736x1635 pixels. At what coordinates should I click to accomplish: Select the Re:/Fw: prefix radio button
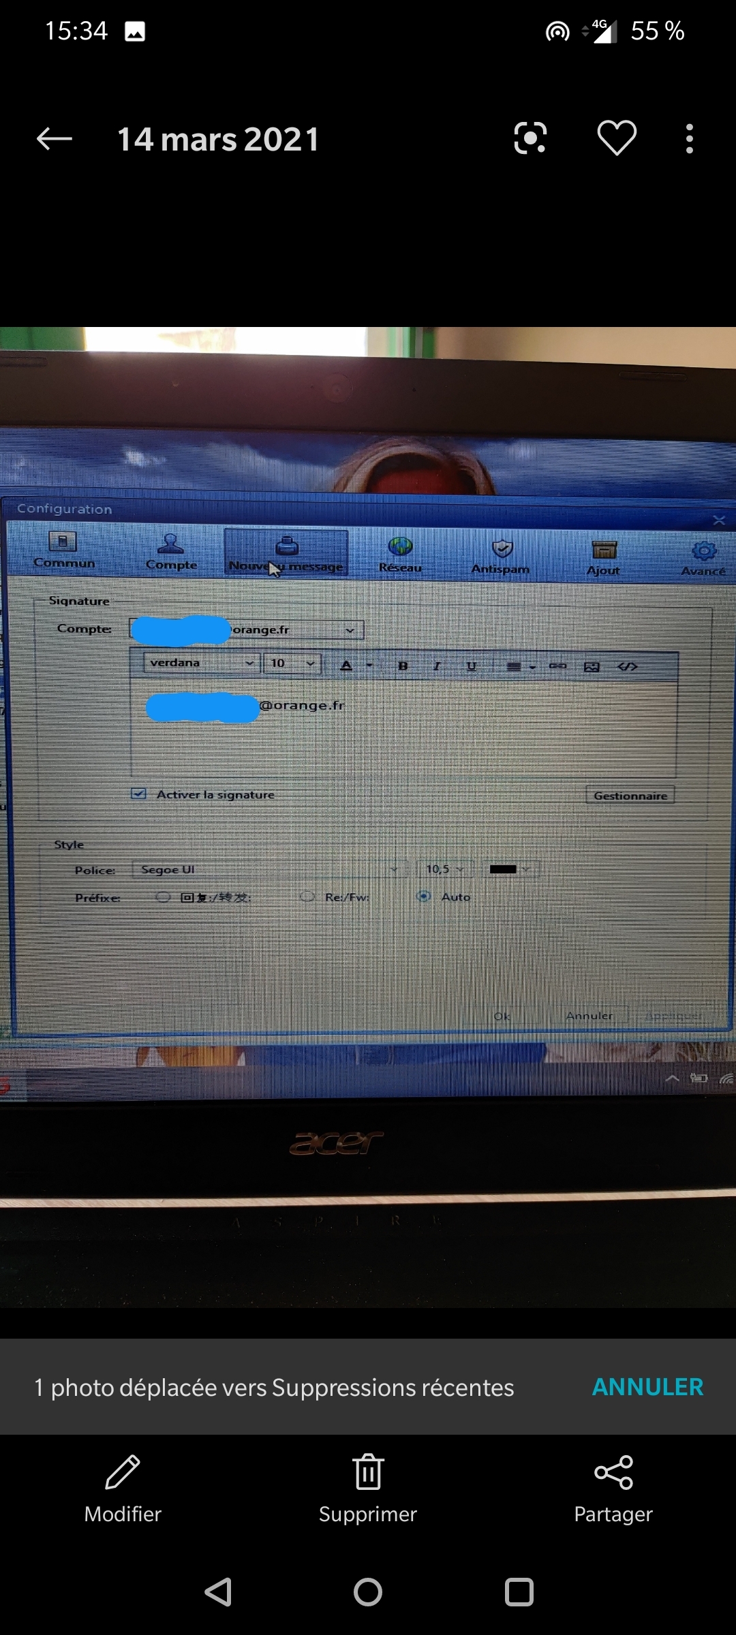[307, 897]
